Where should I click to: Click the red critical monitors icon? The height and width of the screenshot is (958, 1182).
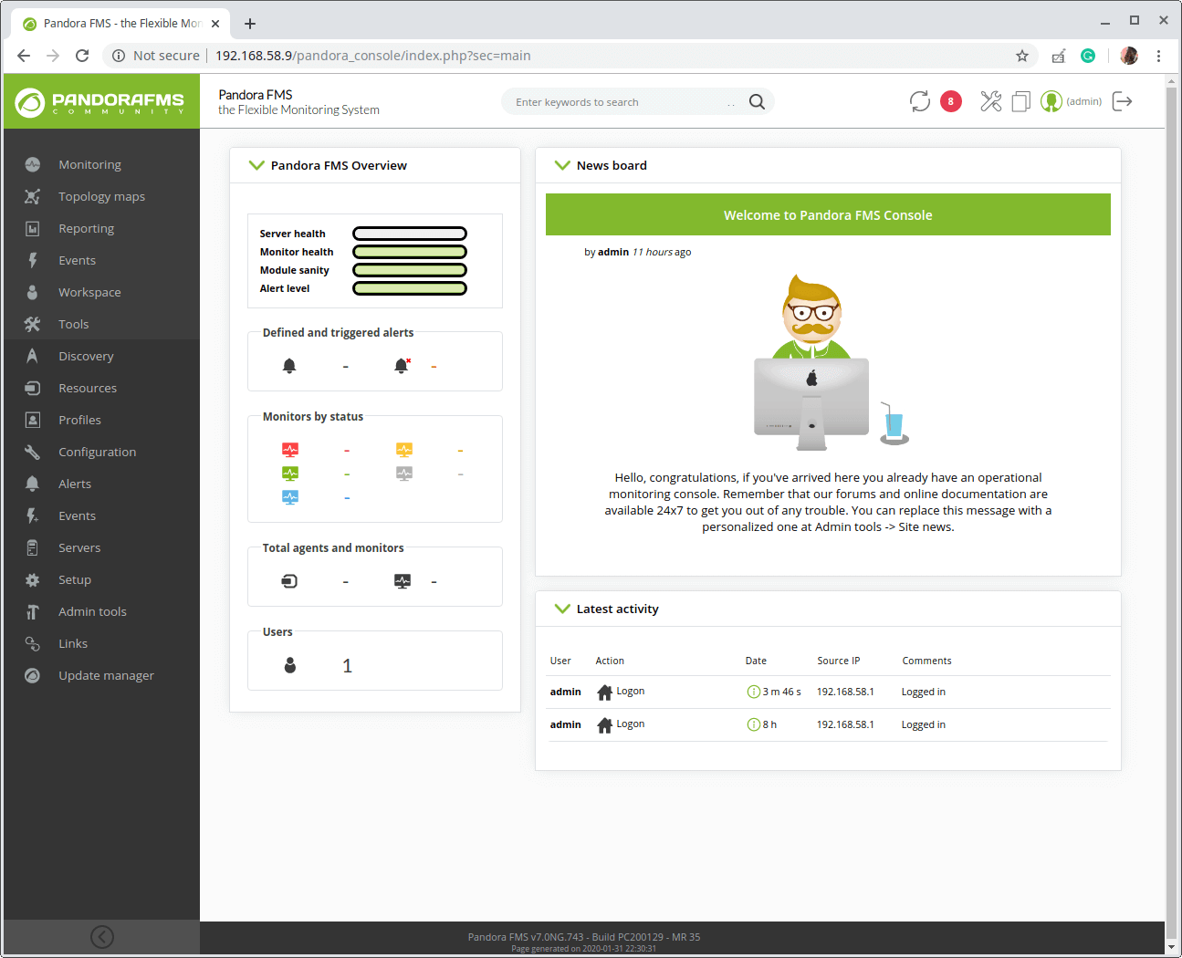[x=290, y=450]
